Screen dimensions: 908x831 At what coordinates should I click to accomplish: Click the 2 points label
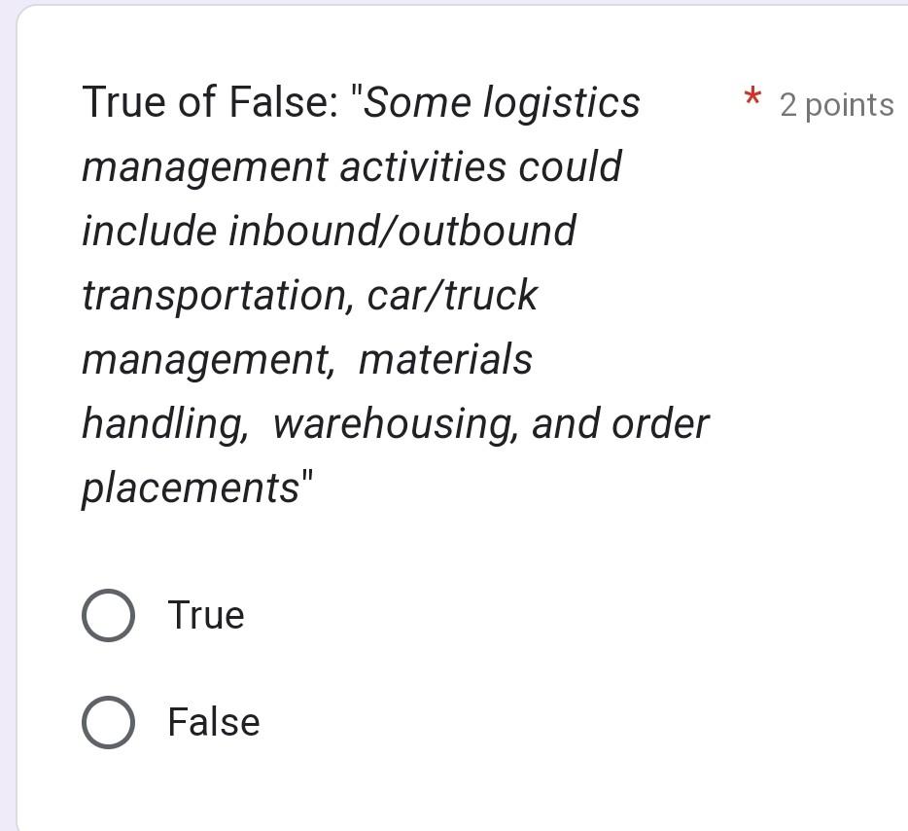835,104
